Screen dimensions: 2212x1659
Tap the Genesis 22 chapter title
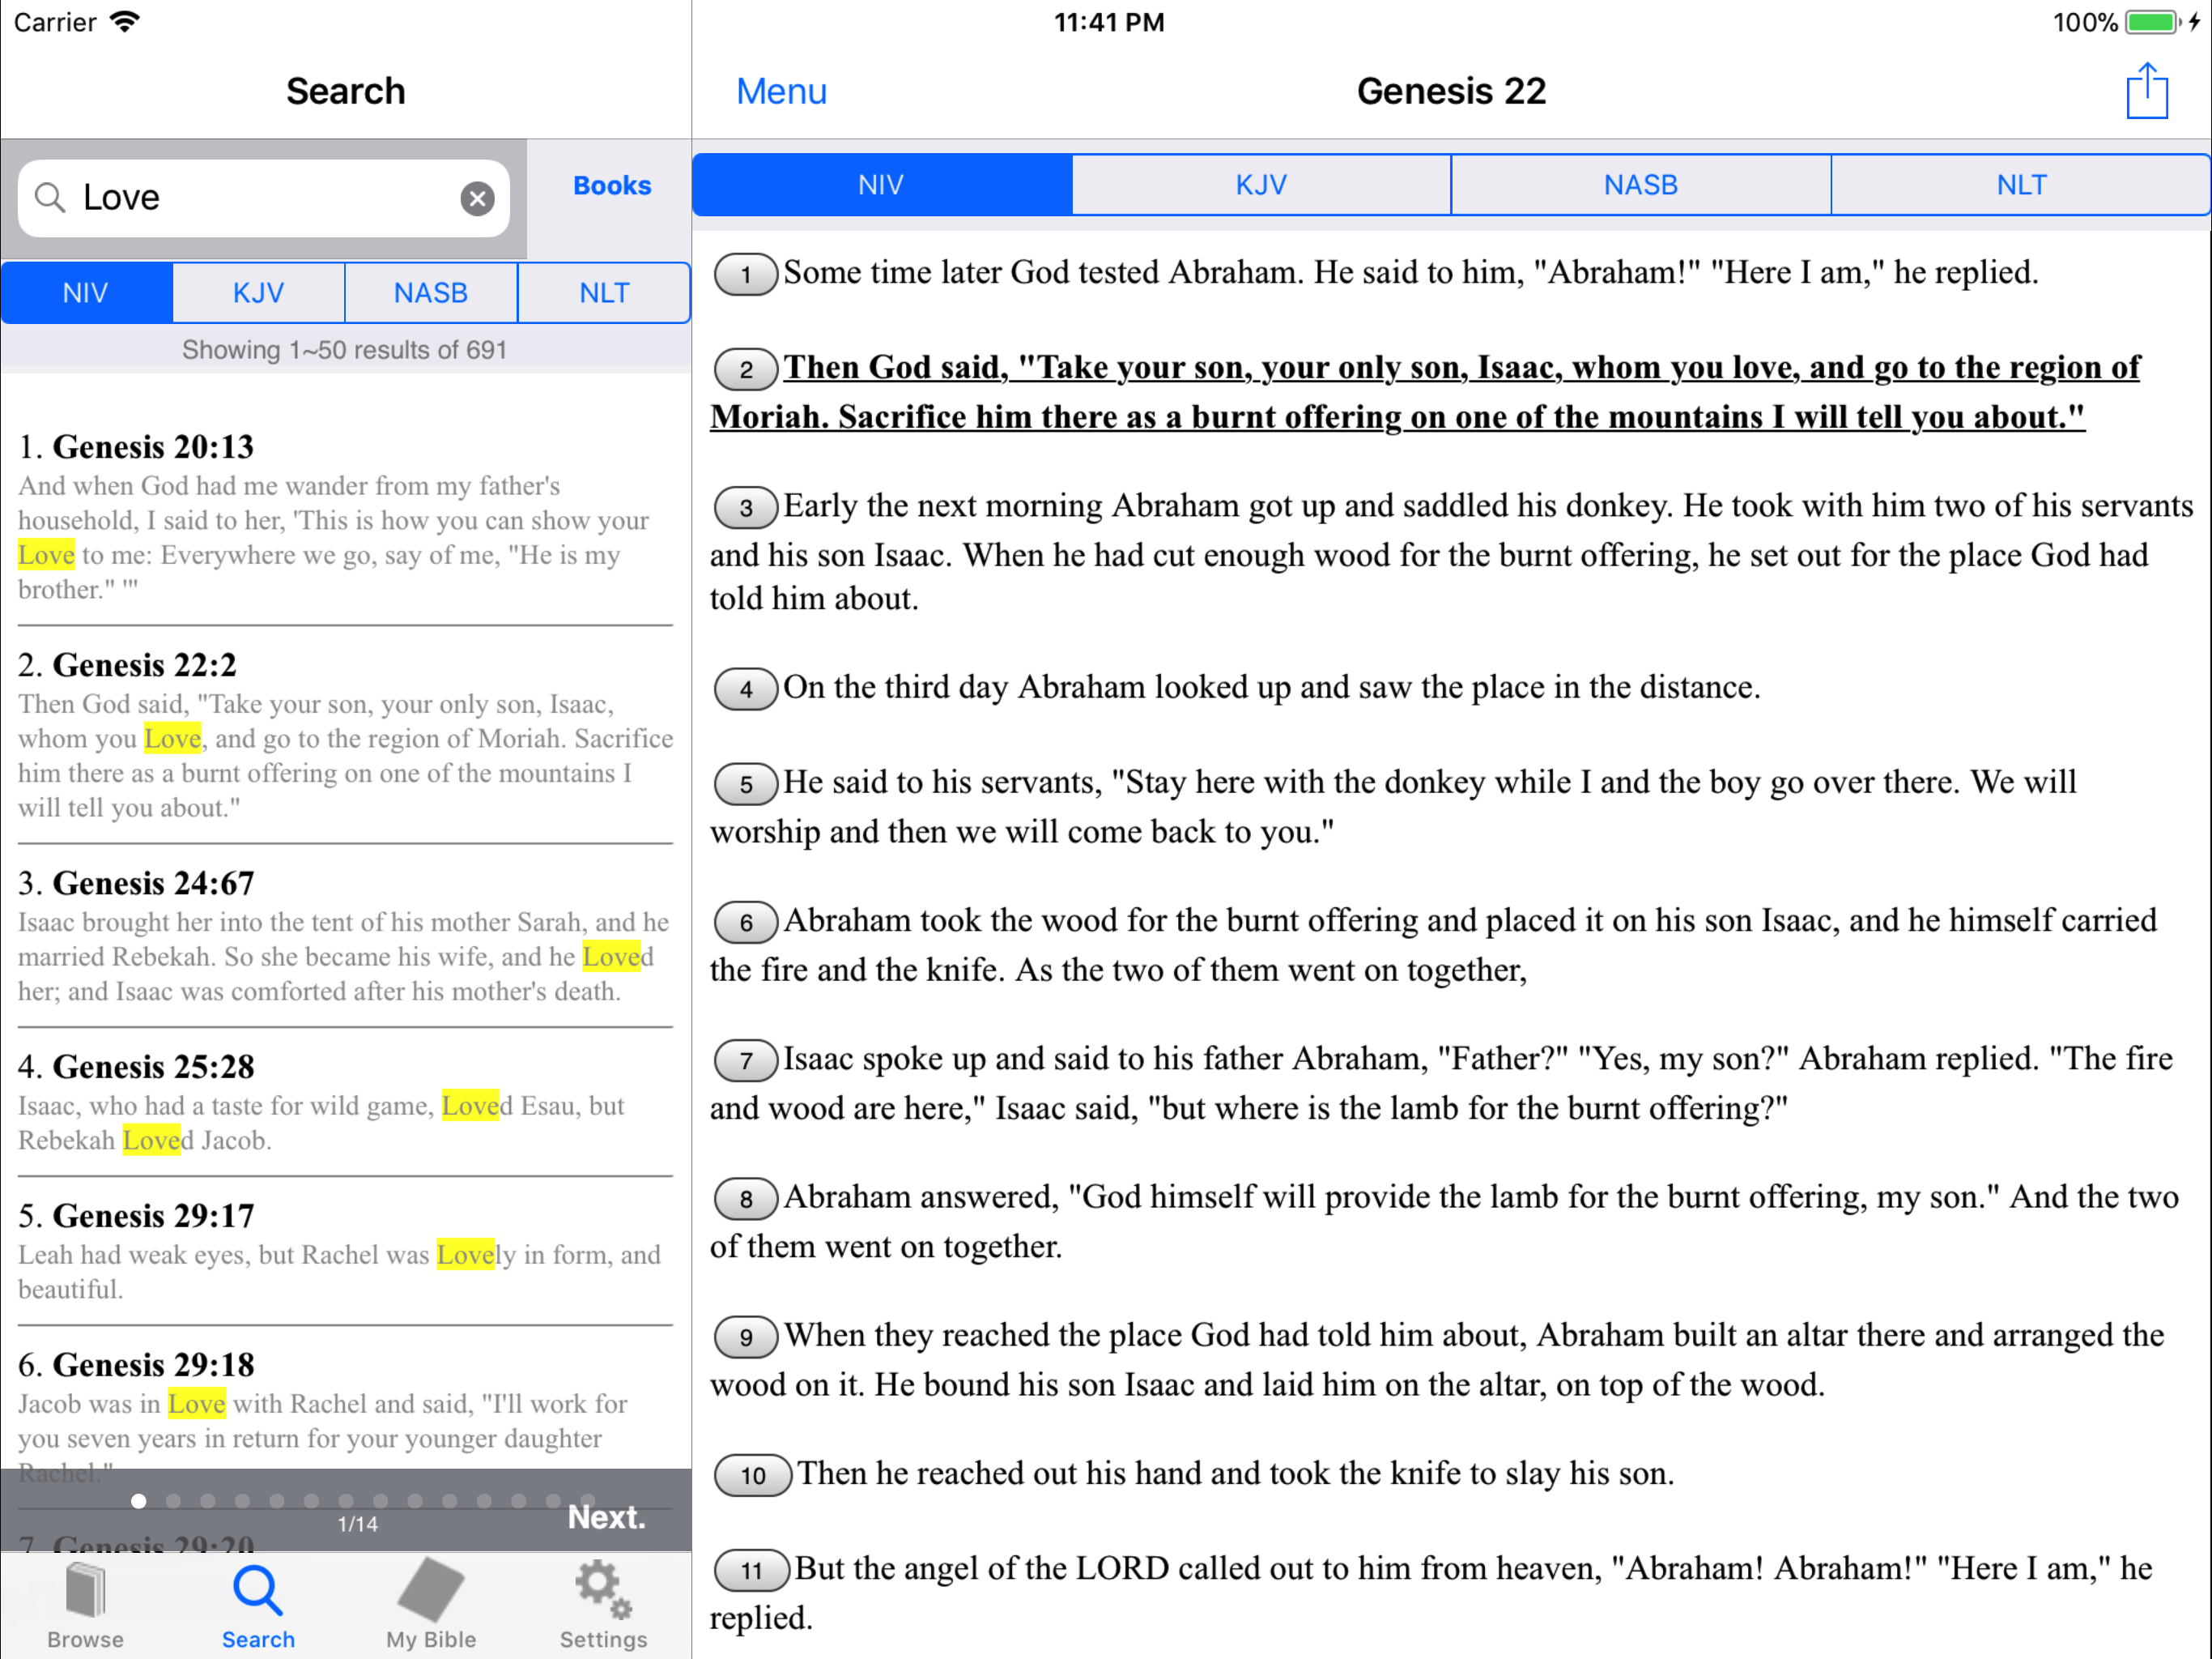click(x=1451, y=91)
